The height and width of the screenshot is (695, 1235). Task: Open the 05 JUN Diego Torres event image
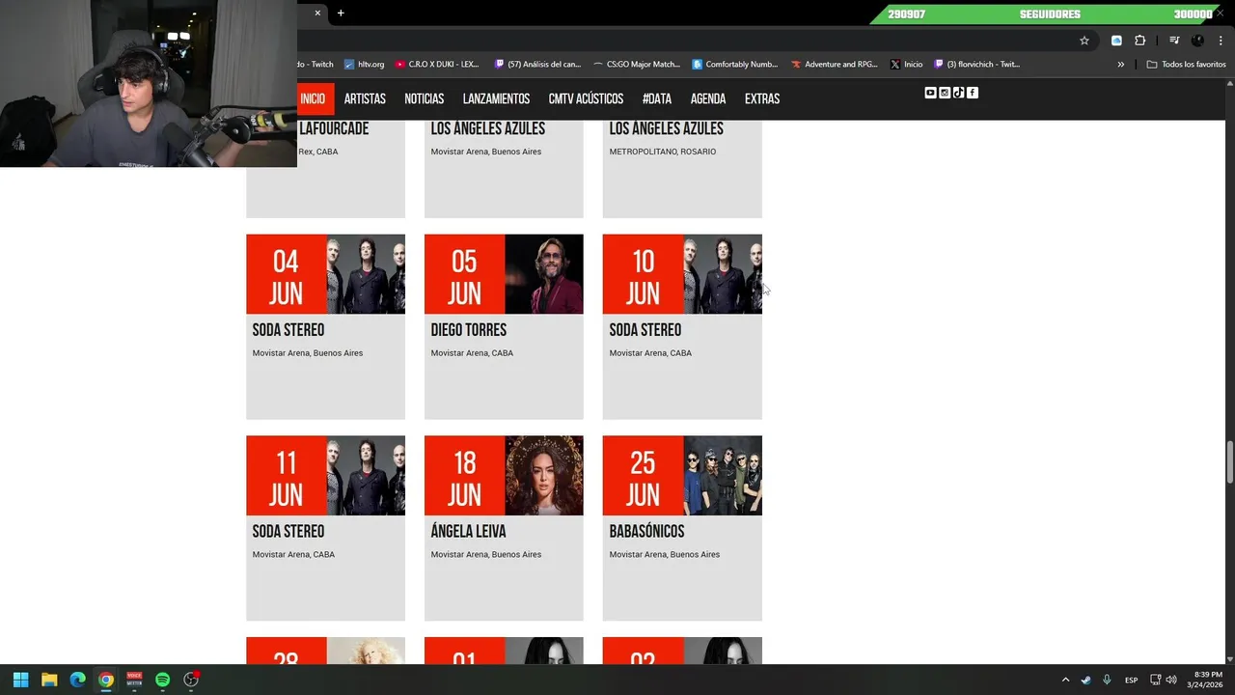(x=544, y=274)
